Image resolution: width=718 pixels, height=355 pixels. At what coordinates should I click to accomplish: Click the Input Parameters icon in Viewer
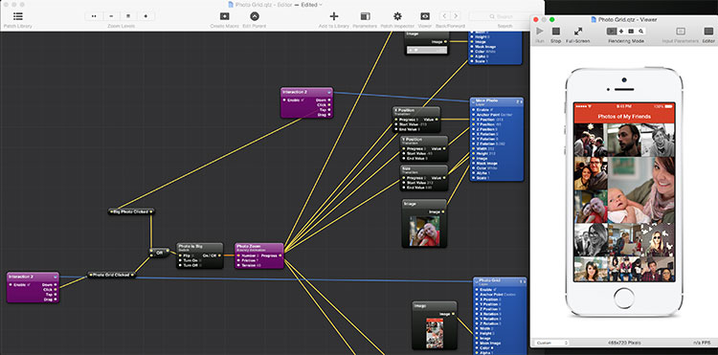coord(681,32)
